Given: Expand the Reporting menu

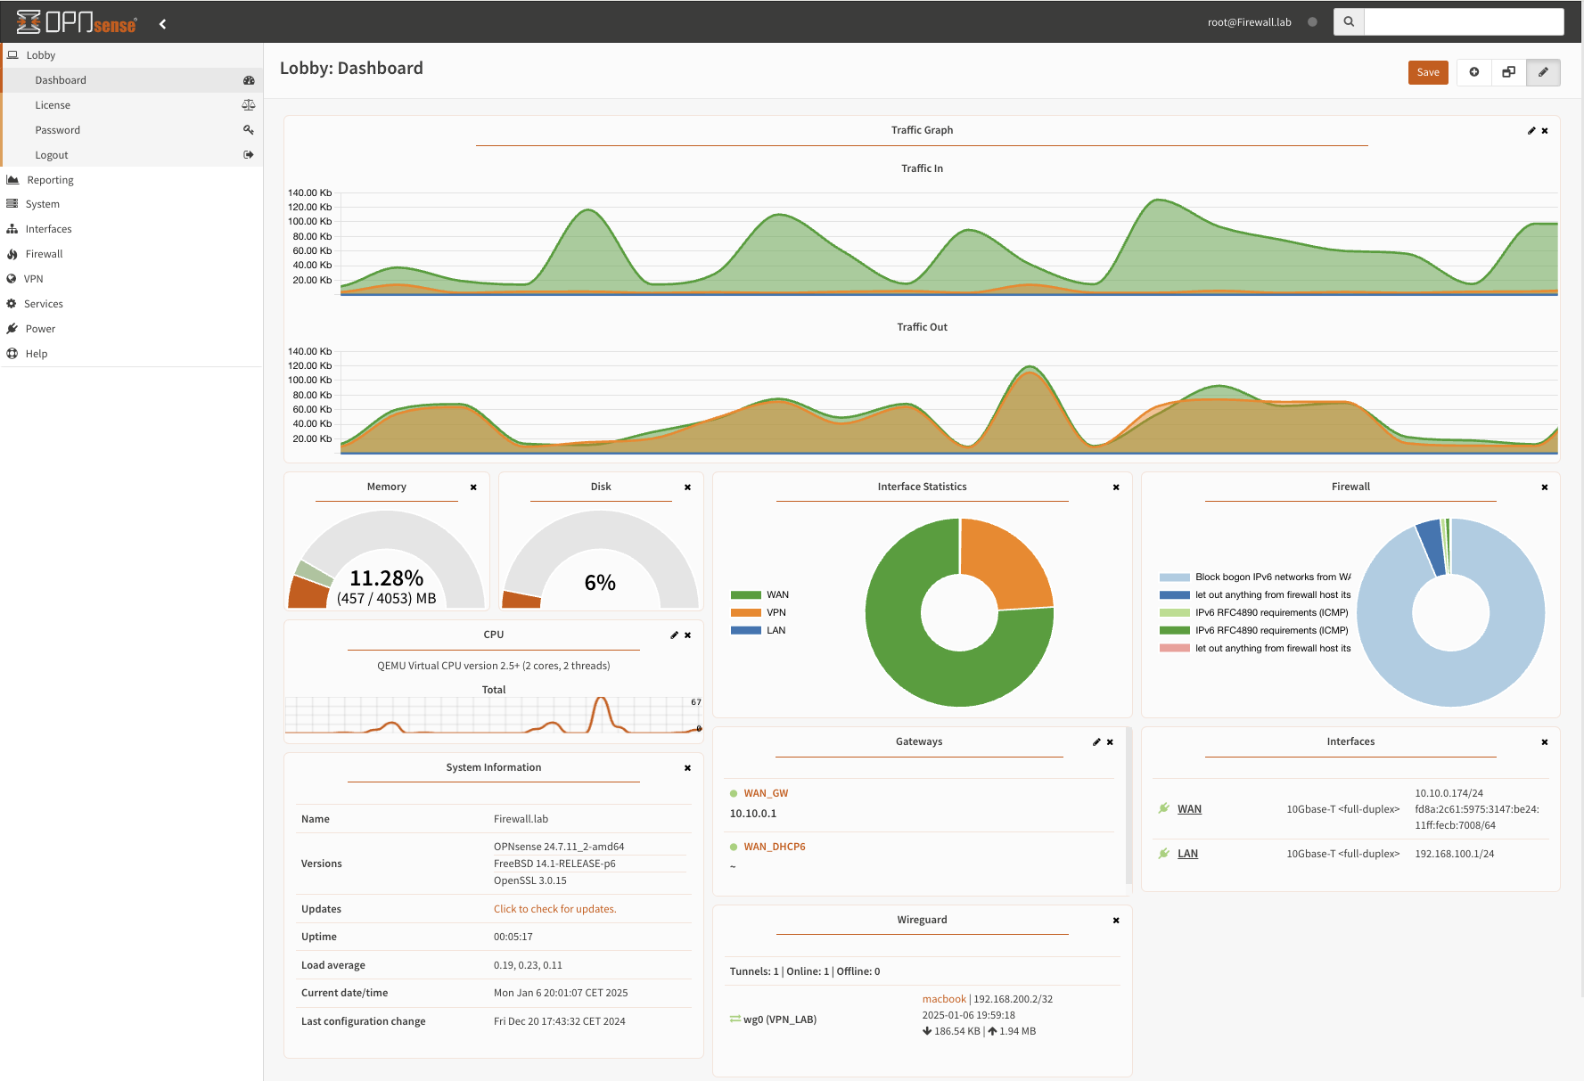Looking at the screenshot, I should point(132,180).
